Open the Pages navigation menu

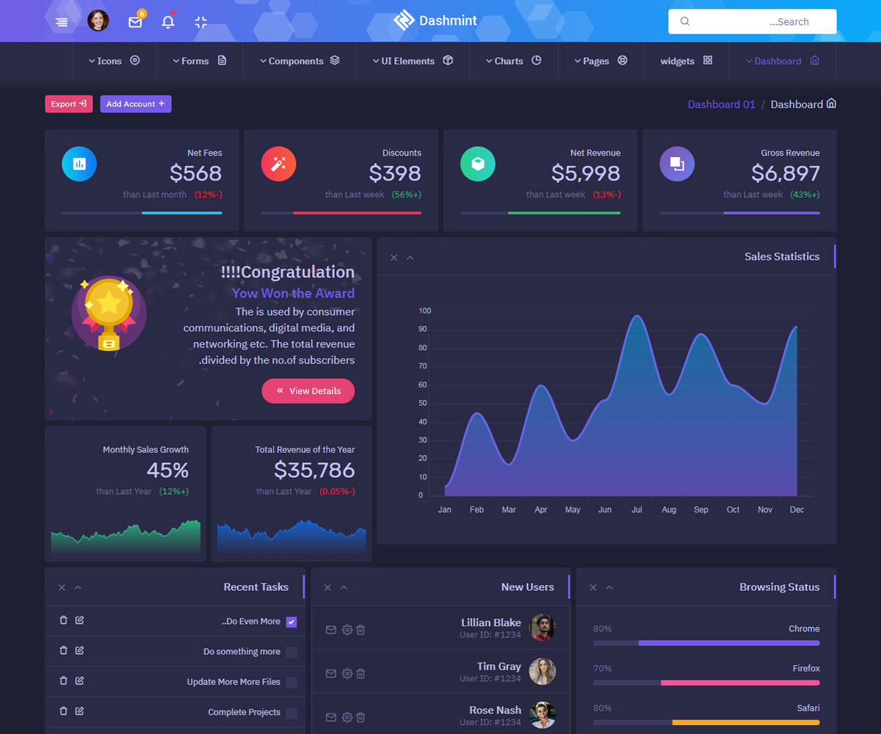pos(601,61)
